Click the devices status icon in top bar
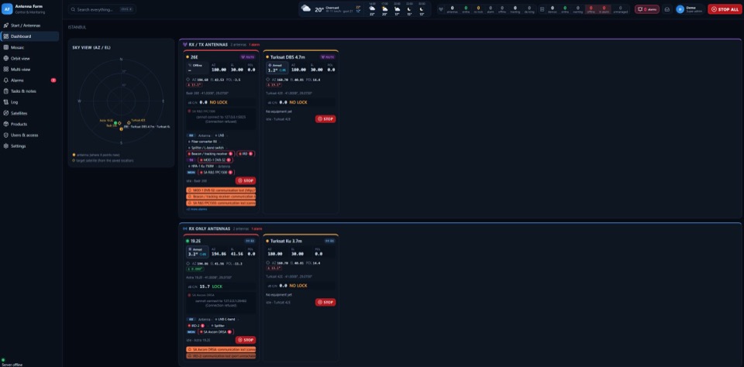The image size is (744, 367). [542, 9]
